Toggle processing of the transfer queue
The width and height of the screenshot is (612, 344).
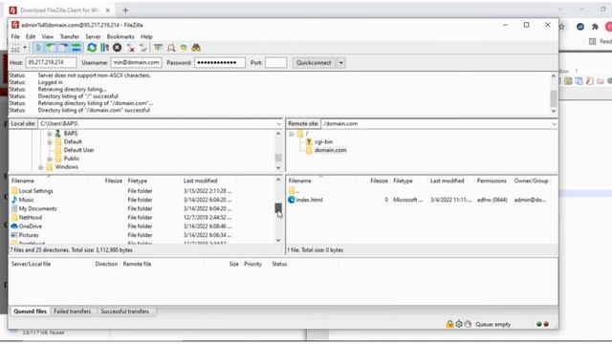point(104,48)
